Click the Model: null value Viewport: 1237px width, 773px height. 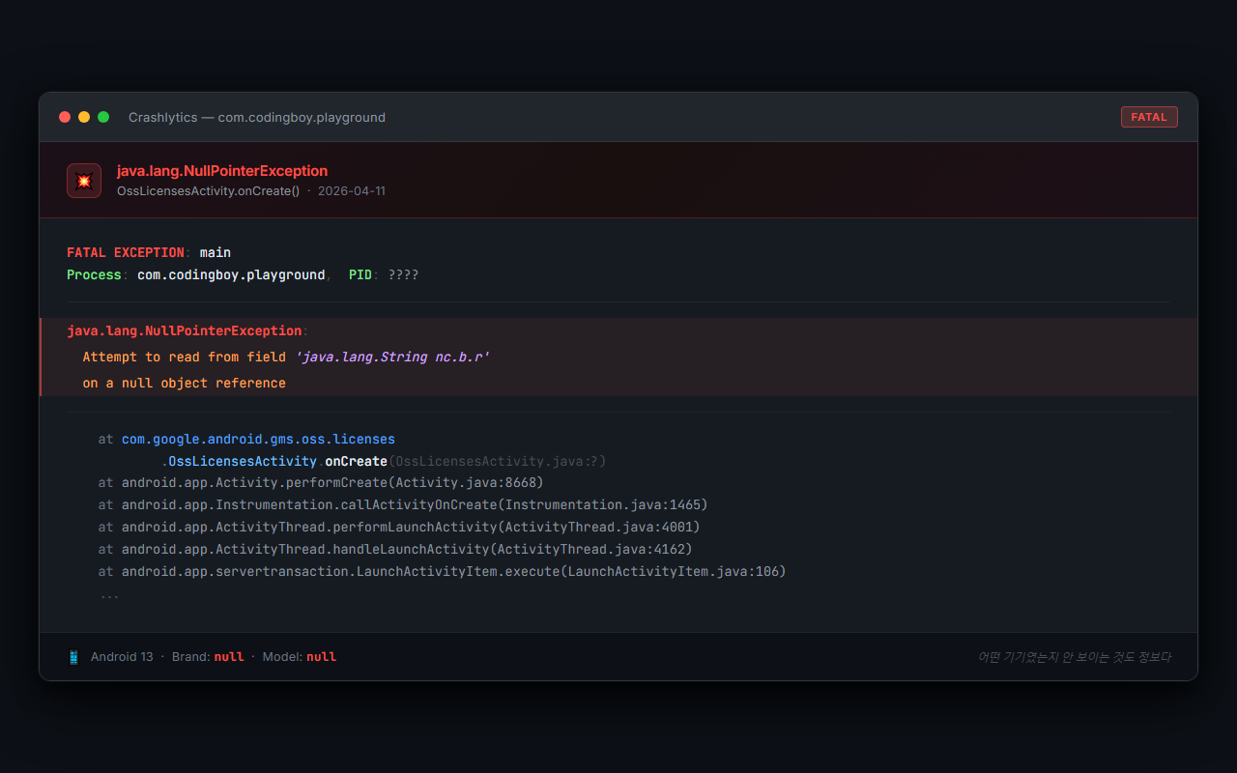pyautogui.click(x=321, y=656)
